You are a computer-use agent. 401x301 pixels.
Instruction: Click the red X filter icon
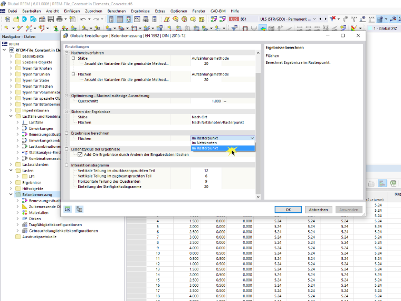pos(333,18)
